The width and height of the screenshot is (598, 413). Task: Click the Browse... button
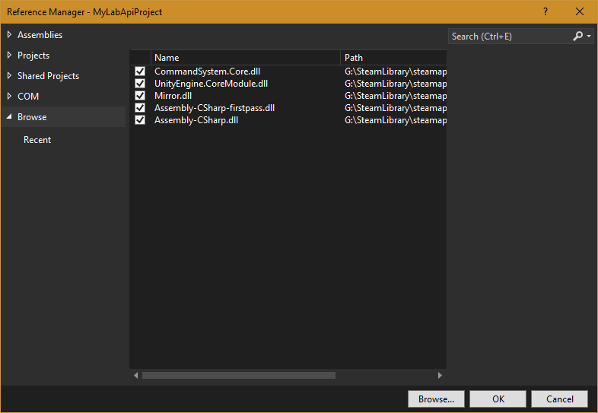436,399
